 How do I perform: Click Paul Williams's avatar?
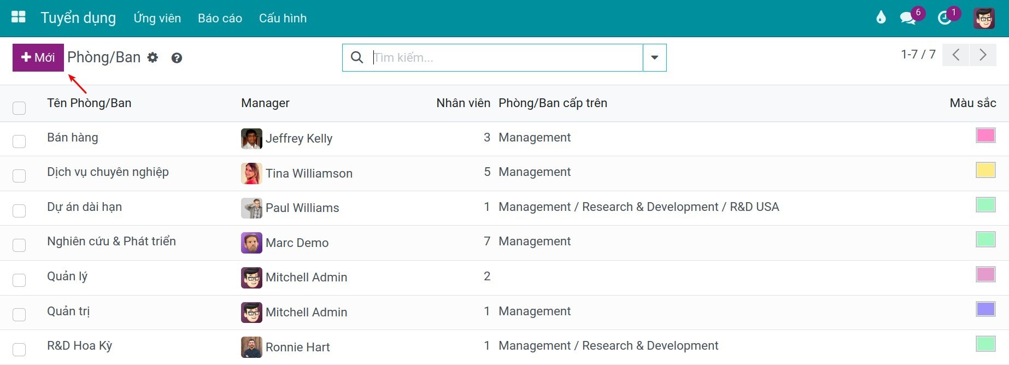click(x=251, y=208)
